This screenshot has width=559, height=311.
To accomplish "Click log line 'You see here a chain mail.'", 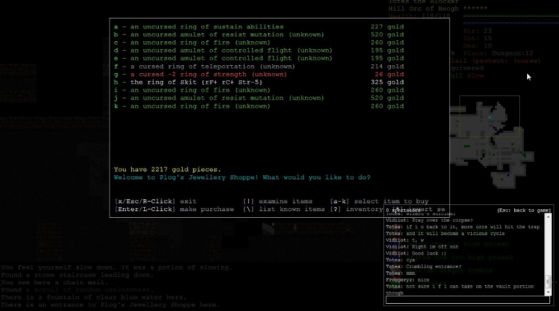I will (55, 283).
